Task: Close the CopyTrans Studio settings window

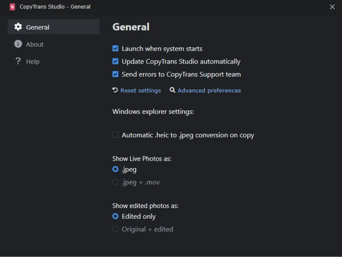Action: point(332,7)
